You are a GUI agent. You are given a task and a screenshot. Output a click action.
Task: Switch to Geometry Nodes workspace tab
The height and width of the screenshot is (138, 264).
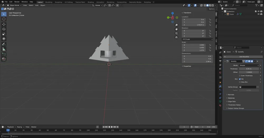[x=135, y=2]
